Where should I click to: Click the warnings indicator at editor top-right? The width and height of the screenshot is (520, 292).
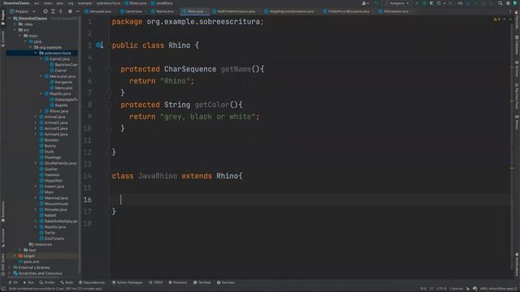click(496, 19)
